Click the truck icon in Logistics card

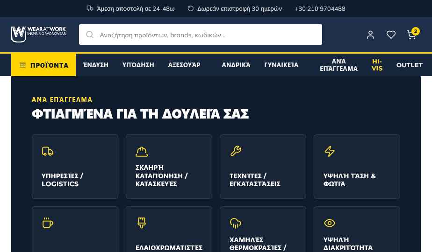48,151
